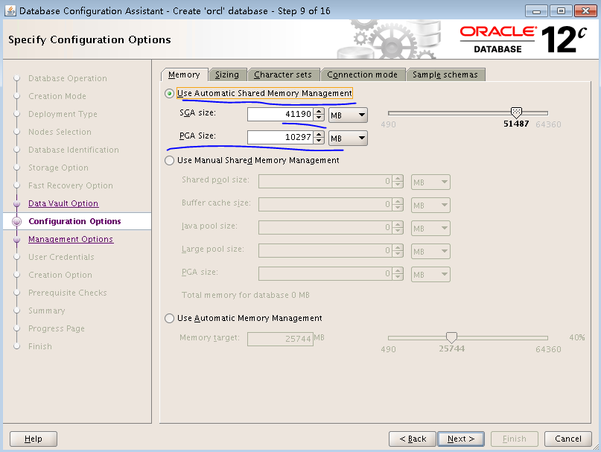The width and height of the screenshot is (601, 452).
Task: Close the Database Configuration Assistant window
Action: (585, 10)
